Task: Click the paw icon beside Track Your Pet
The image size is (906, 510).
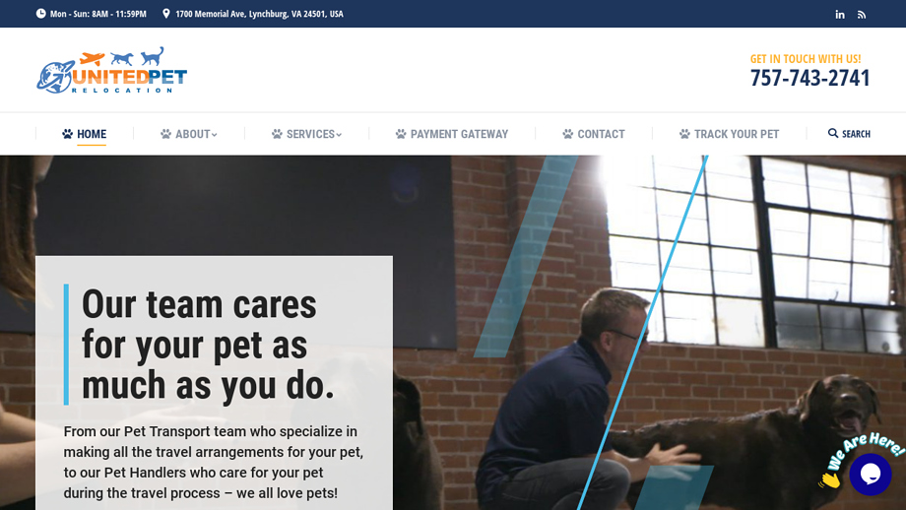Action: pyautogui.click(x=684, y=134)
